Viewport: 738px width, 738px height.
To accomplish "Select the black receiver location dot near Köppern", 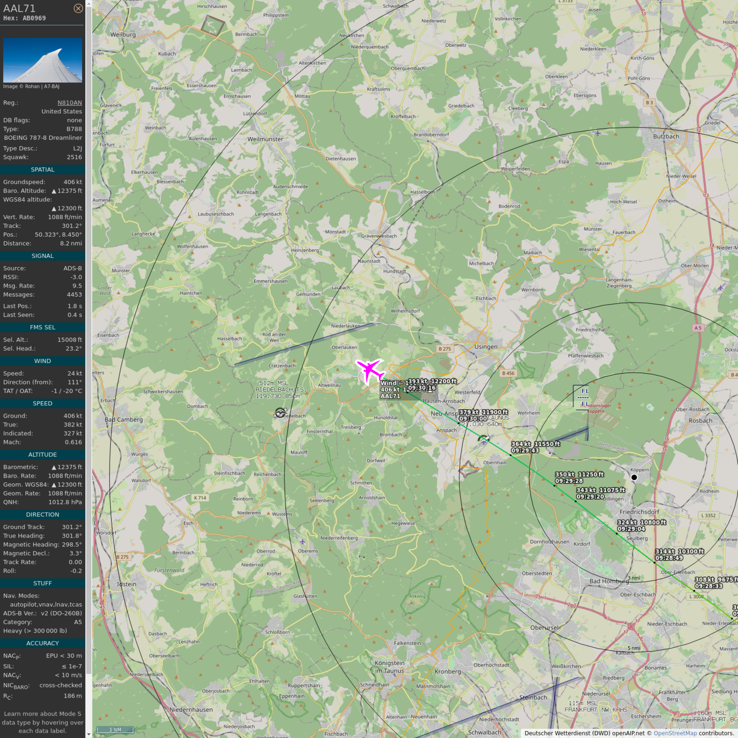I will pyautogui.click(x=634, y=477).
